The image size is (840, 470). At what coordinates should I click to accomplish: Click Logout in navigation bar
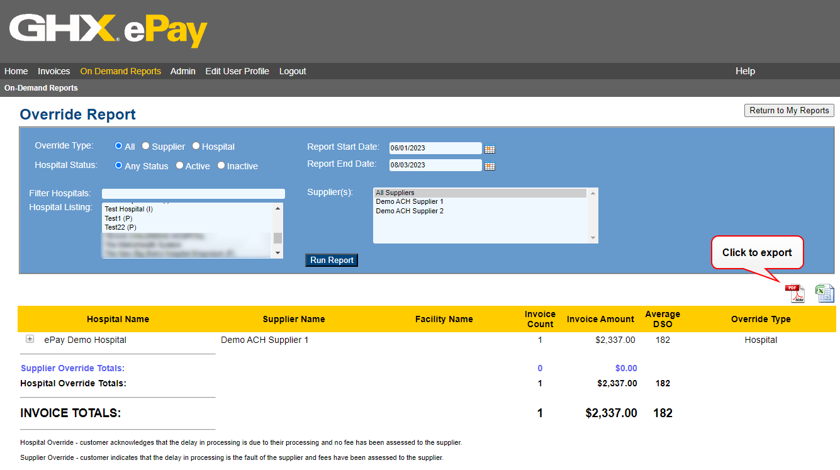(293, 71)
